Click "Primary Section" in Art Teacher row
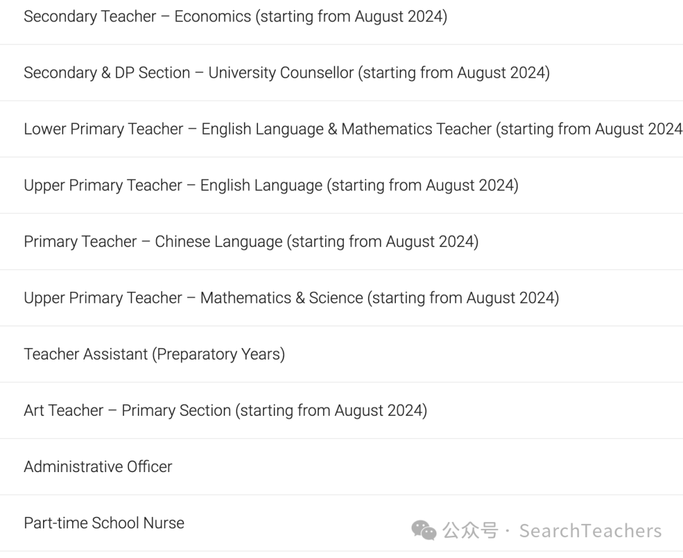 [x=176, y=411]
